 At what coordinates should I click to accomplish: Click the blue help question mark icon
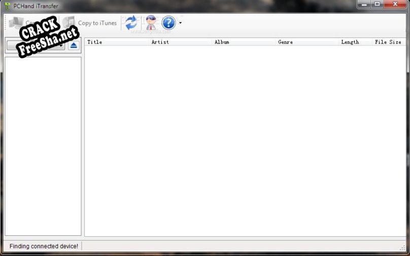click(168, 23)
